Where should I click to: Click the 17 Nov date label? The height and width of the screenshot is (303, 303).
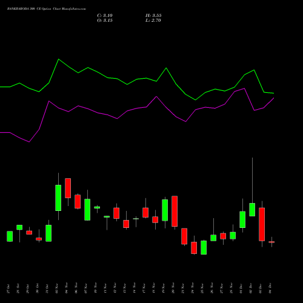[144, 288]
